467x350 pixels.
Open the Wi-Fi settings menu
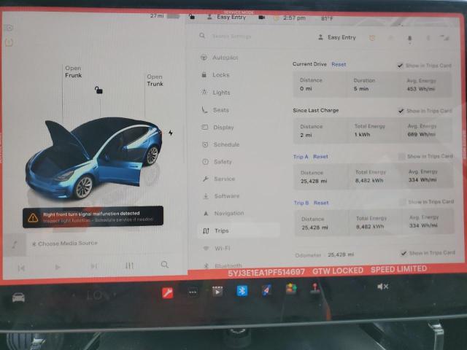pos(217,248)
